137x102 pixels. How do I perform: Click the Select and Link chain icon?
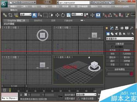5,15
